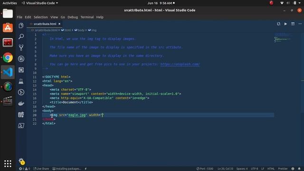Open the icon above the terminal icon

tap(21, 114)
